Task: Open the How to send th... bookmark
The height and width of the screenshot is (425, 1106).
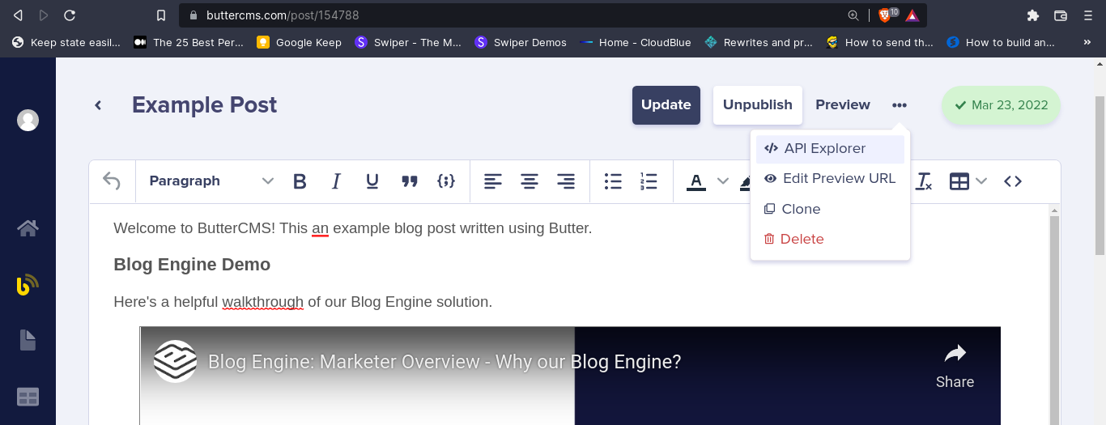Action: coord(880,42)
